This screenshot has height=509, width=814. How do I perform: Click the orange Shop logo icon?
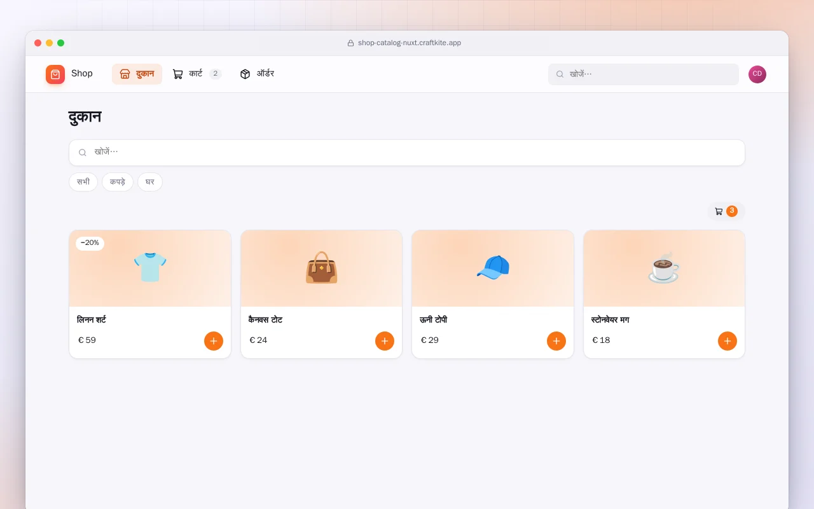[55, 74]
